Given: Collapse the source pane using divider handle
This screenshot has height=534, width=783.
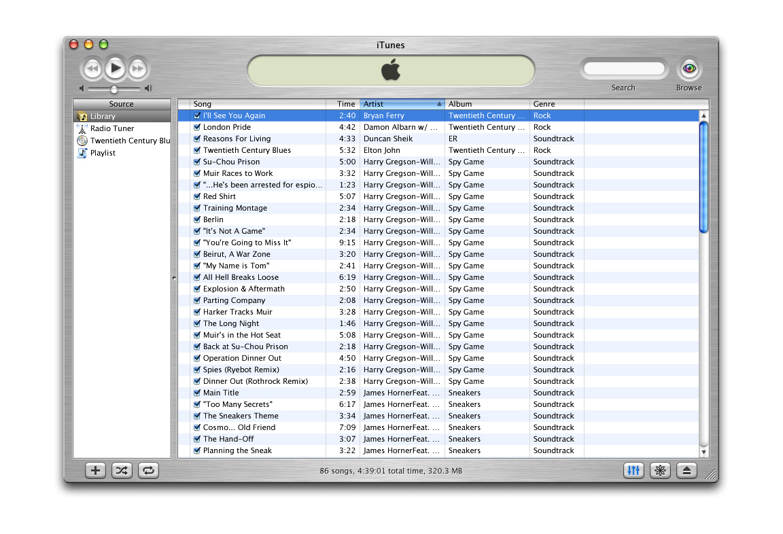Looking at the screenshot, I should click(x=174, y=277).
